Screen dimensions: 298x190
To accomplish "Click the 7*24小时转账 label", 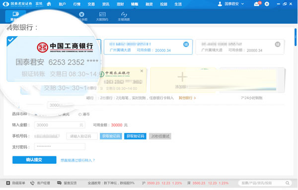I will tap(252, 98).
